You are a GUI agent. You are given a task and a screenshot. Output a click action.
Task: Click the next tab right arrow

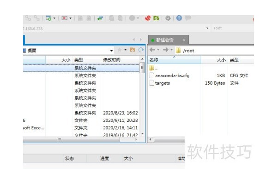pyautogui.click(x=141, y=40)
